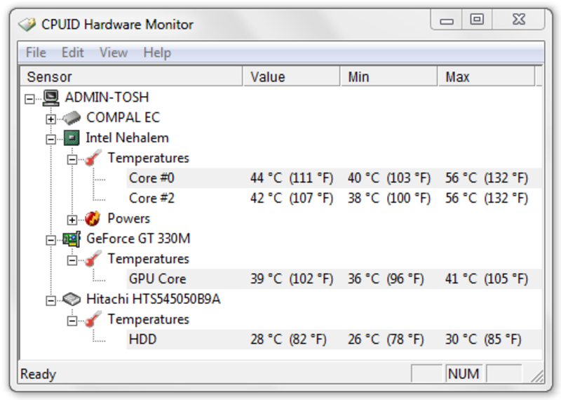
Task: Expand the Powers node
Action: tap(72, 220)
